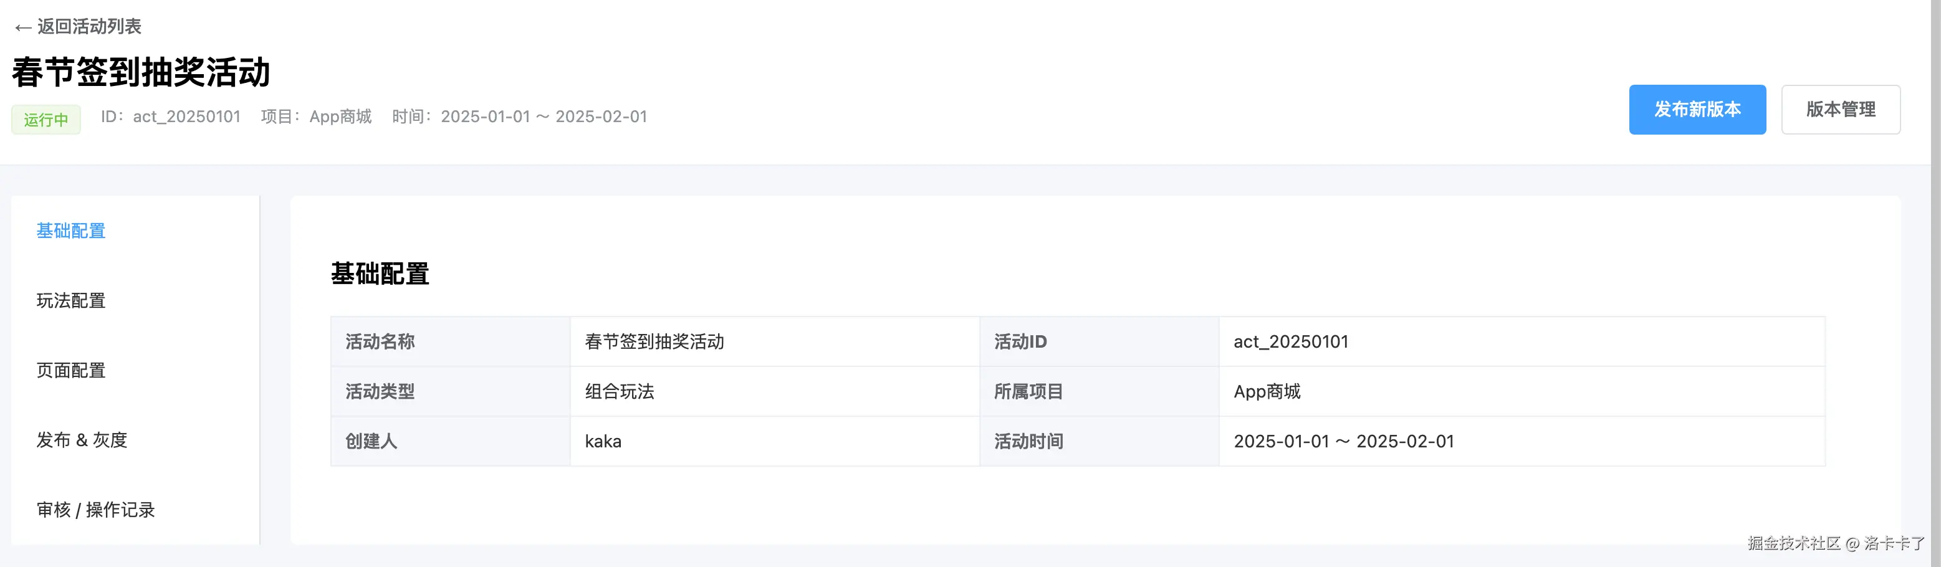This screenshot has height=567, width=1941.
Task: Click the 基础配置 section heading in the panel
Action: coord(380,274)
